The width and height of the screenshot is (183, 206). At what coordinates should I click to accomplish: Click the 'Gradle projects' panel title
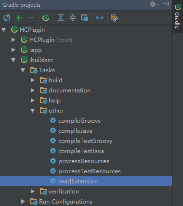[x=21, y=5]
